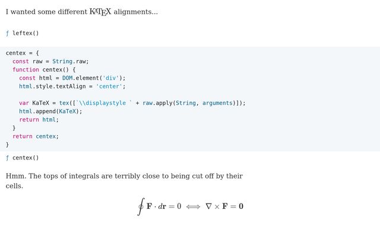This screenshot has height=238, width=380.
Task: Place cursor on the 'div' string literal
Action: [x=111, y=78]
